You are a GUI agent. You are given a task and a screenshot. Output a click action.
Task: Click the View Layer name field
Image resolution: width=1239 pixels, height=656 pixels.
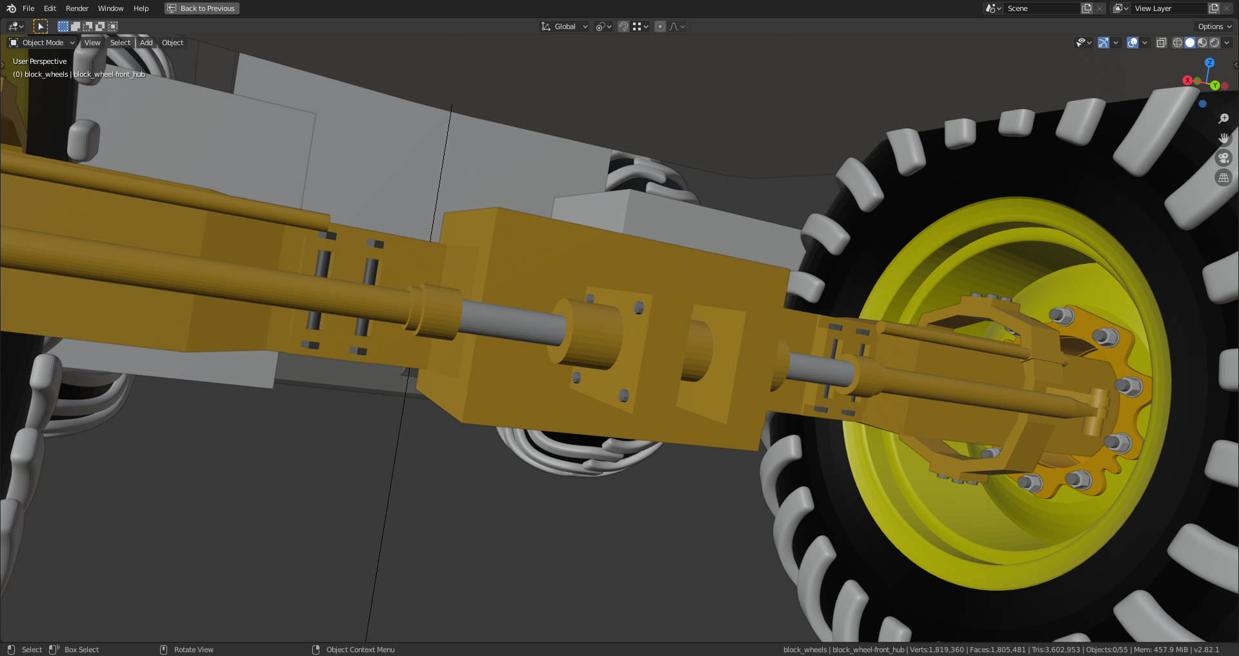click(x=1169, y=8)
